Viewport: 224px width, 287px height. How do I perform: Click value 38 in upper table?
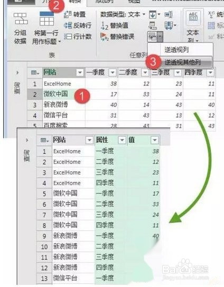coord(114,84)
